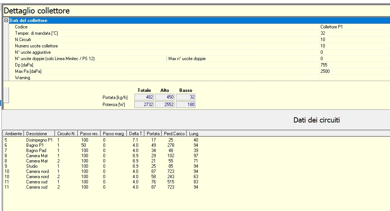Click the Portata Basso field showing 32
Screen dimensions: 390x211
[185, 97]
